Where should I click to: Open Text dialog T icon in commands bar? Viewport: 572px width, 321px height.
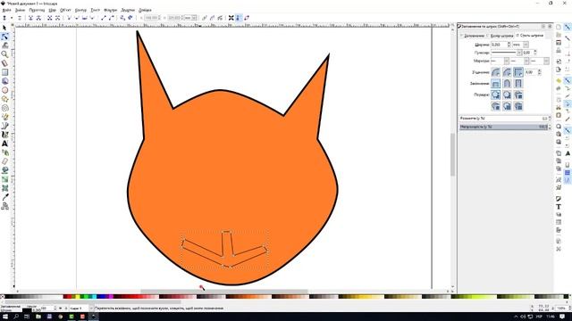559,206
